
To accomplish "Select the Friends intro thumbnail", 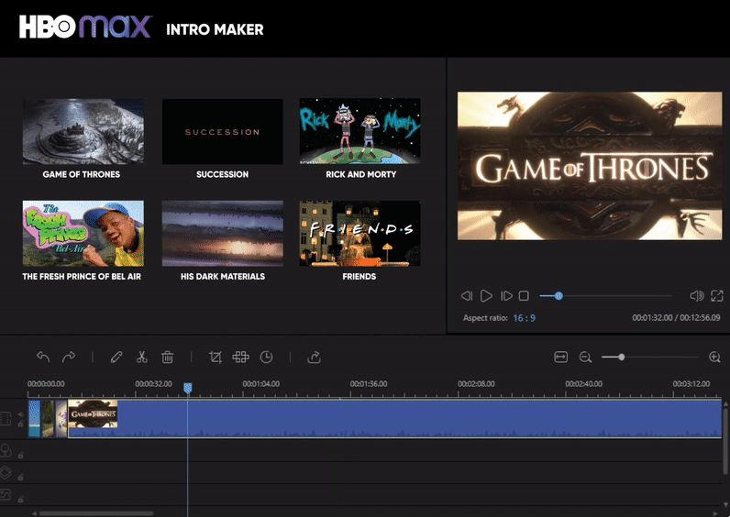I will [359, 233].
